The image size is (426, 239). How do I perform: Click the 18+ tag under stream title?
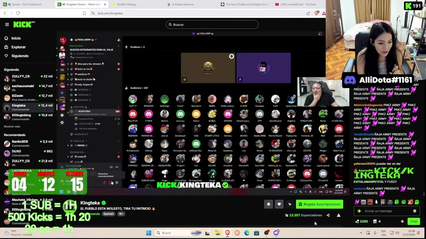[x=121, y=214]
